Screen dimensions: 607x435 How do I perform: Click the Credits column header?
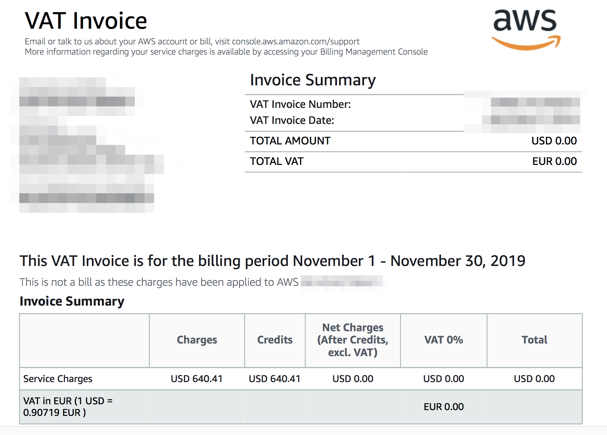click(x=275, y=340)
